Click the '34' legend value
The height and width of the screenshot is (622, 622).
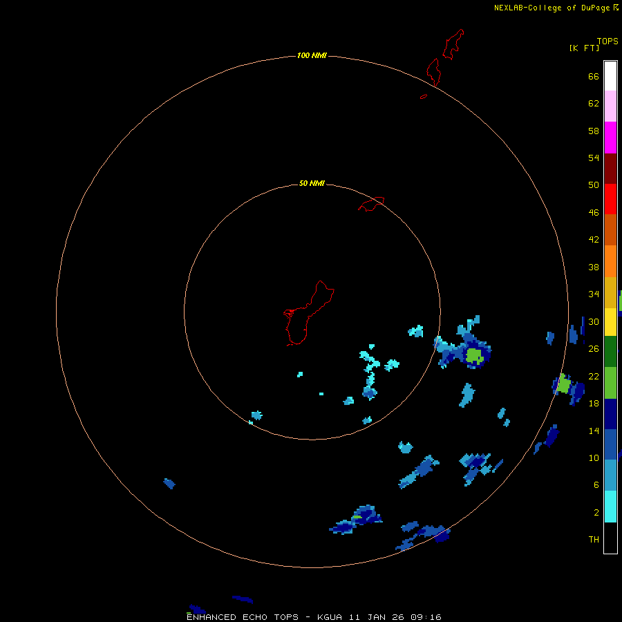[594, 294]
